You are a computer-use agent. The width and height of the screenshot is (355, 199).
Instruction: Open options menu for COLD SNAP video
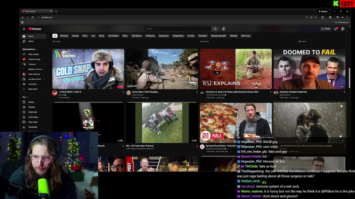[123, 92]
